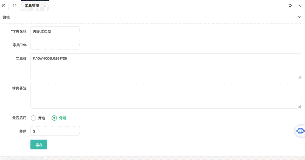Click into the 字典备注 text area

(166, 96)
